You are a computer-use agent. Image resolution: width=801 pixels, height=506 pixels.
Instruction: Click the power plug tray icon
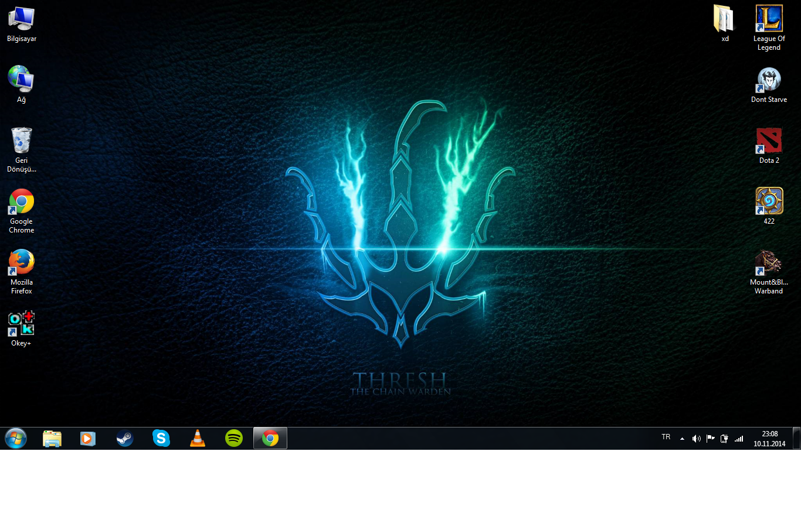pyautogui.click(x=724, y=438)
